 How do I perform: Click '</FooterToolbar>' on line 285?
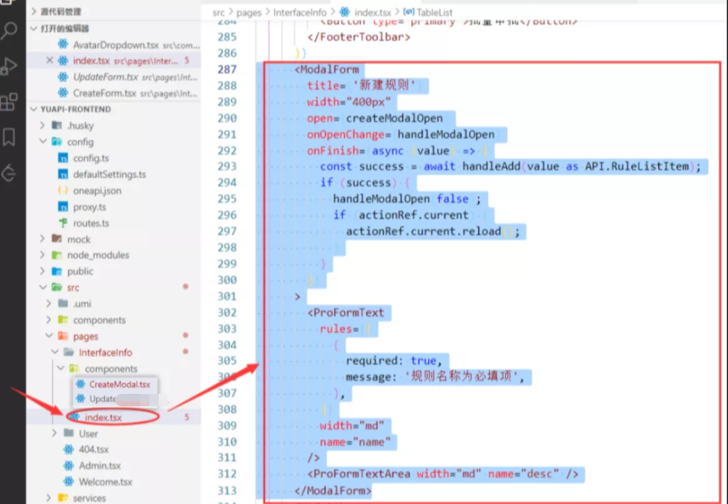coord(358,37)
